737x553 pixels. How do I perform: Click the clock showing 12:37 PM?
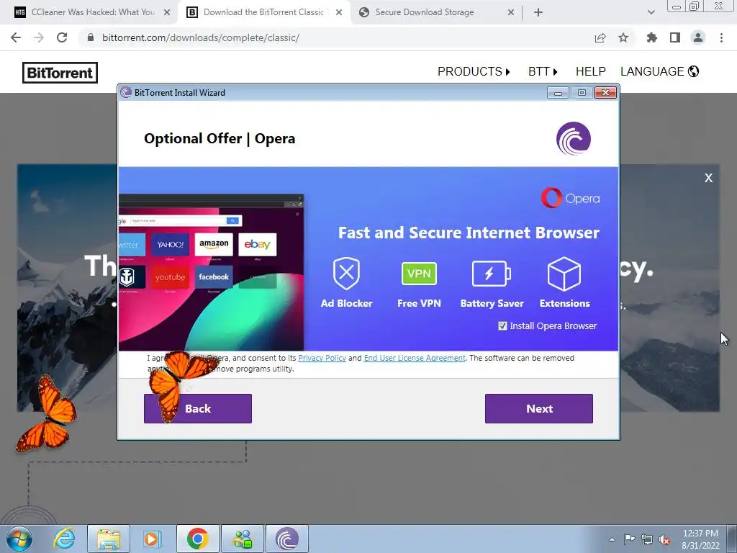click(x=700, y=539)
